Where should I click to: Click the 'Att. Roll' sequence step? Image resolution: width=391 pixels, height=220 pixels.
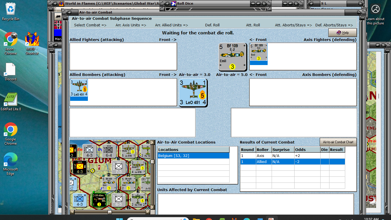(x=253, y=25)
